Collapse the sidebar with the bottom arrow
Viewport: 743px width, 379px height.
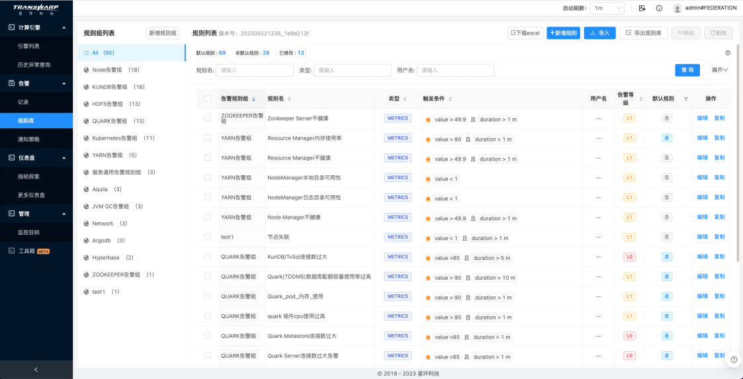pyautogui.click(x=36, y=370)
